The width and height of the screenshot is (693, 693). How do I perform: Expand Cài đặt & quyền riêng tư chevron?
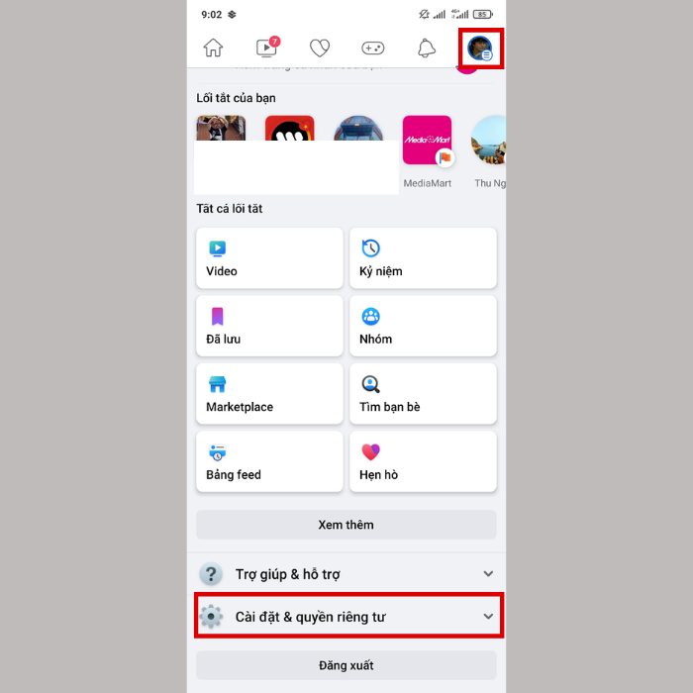point(488,616)
